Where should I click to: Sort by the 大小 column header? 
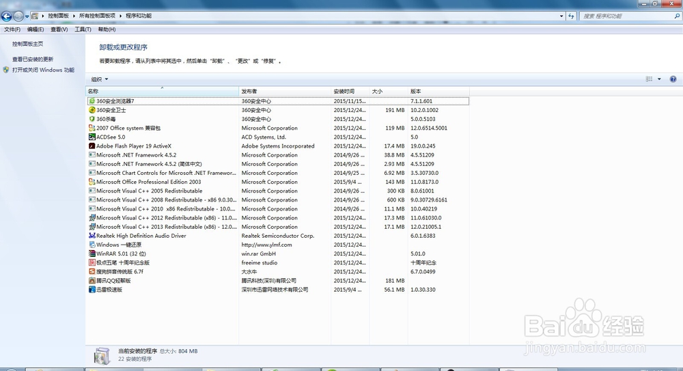(389, 91)
